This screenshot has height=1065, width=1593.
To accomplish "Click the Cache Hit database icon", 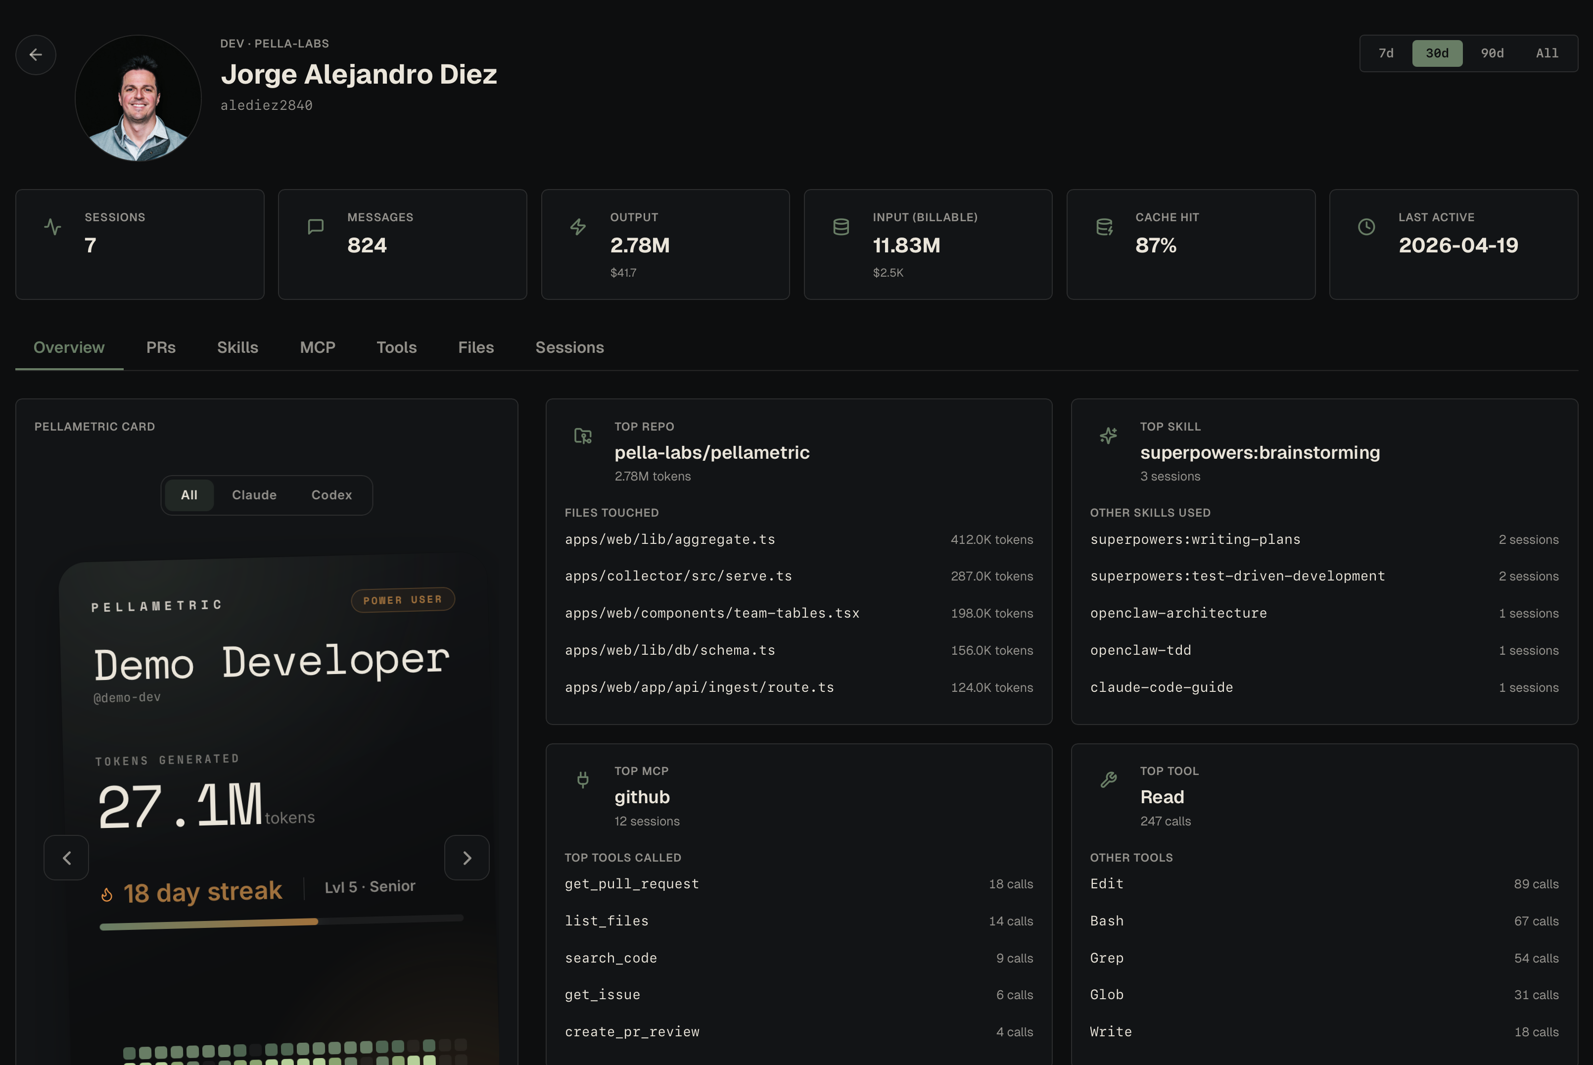I will pyautogui.click(x=1104, y=227).
